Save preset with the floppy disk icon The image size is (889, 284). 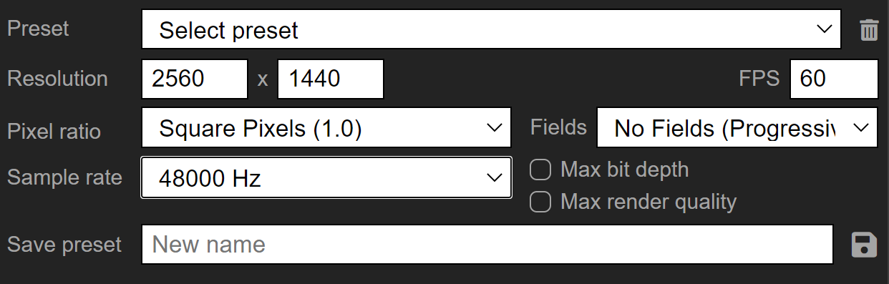point(865,245)
